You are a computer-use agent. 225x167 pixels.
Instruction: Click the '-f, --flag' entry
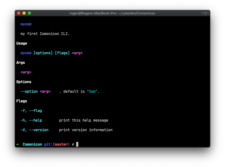[x=31, y=111]
